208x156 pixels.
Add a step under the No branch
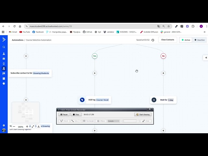[x=163, y=73]
